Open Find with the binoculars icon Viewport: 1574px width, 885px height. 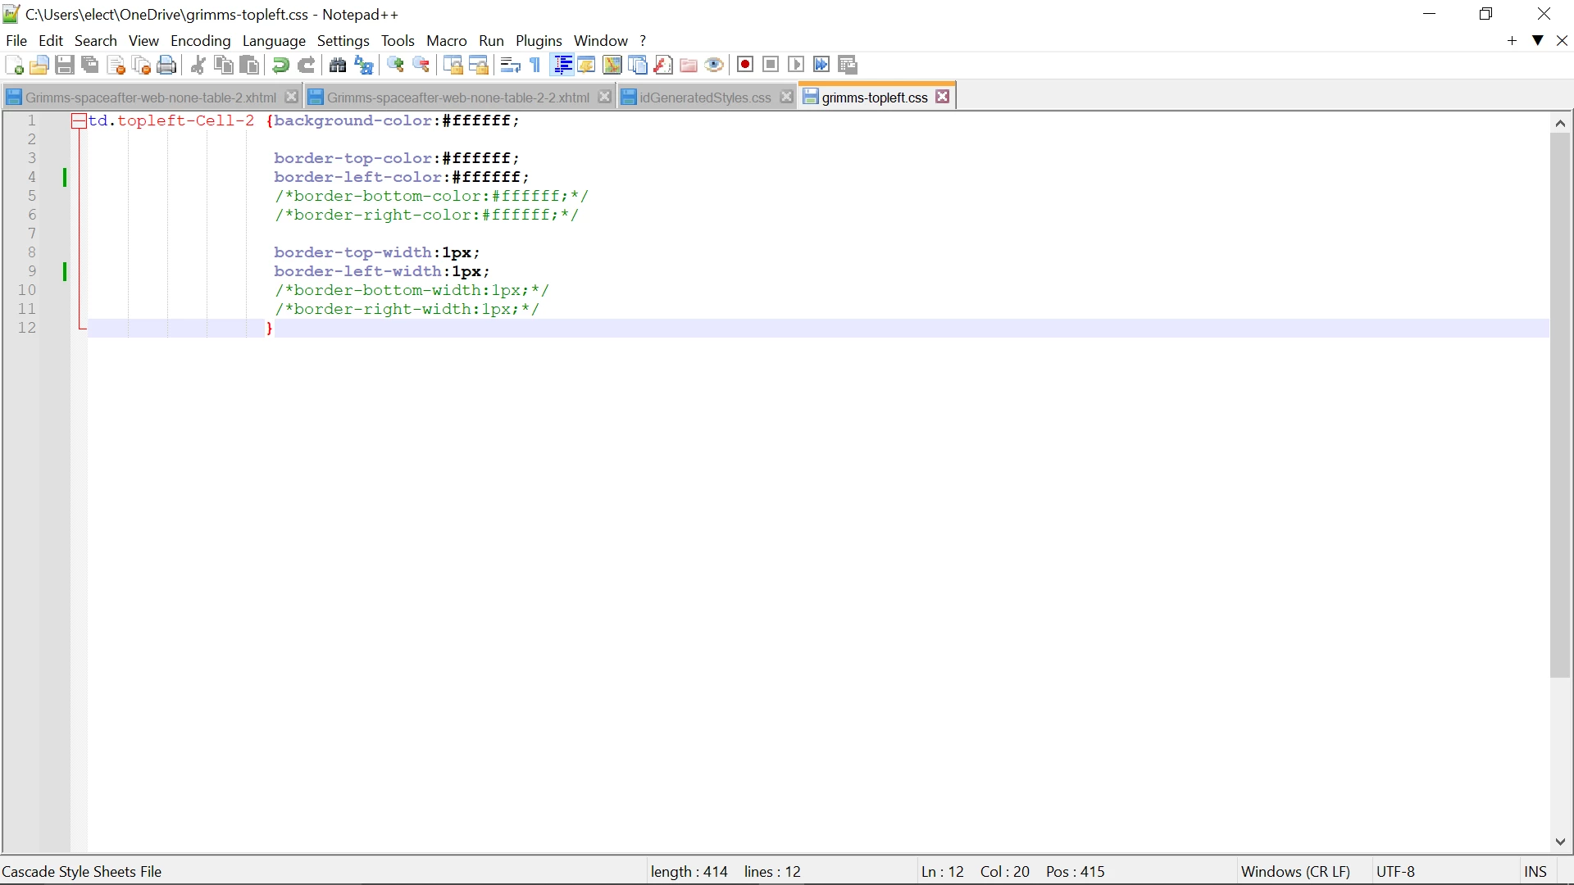[x=338, y=66]
